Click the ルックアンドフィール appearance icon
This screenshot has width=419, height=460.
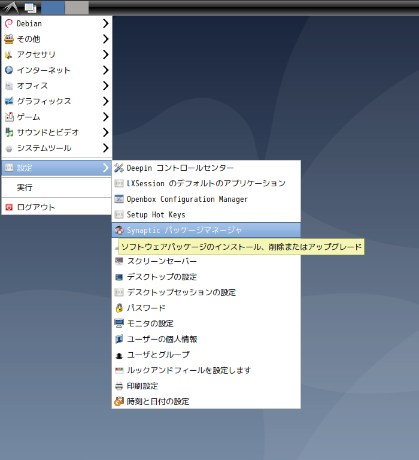[x=119, y=371]
